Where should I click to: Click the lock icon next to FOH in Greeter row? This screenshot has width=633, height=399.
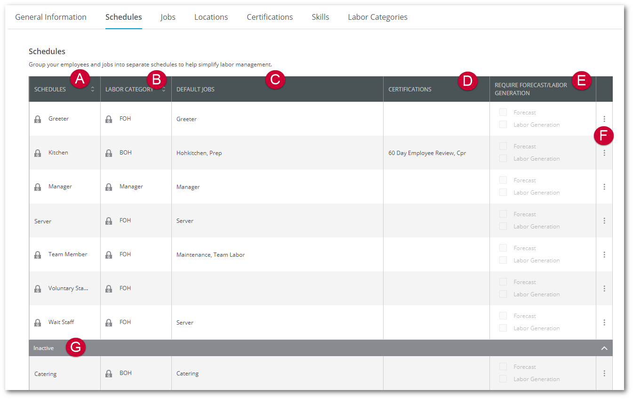point(109,119)
